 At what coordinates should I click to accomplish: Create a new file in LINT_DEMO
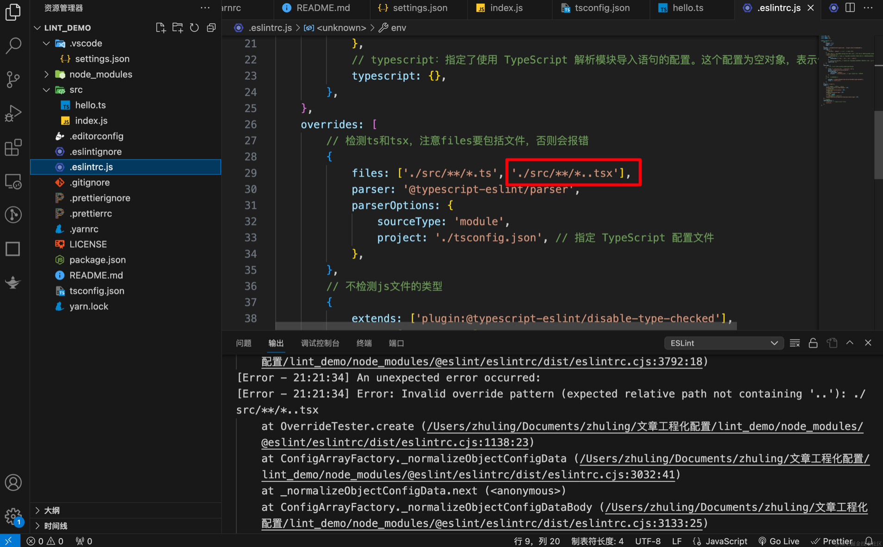160,28
